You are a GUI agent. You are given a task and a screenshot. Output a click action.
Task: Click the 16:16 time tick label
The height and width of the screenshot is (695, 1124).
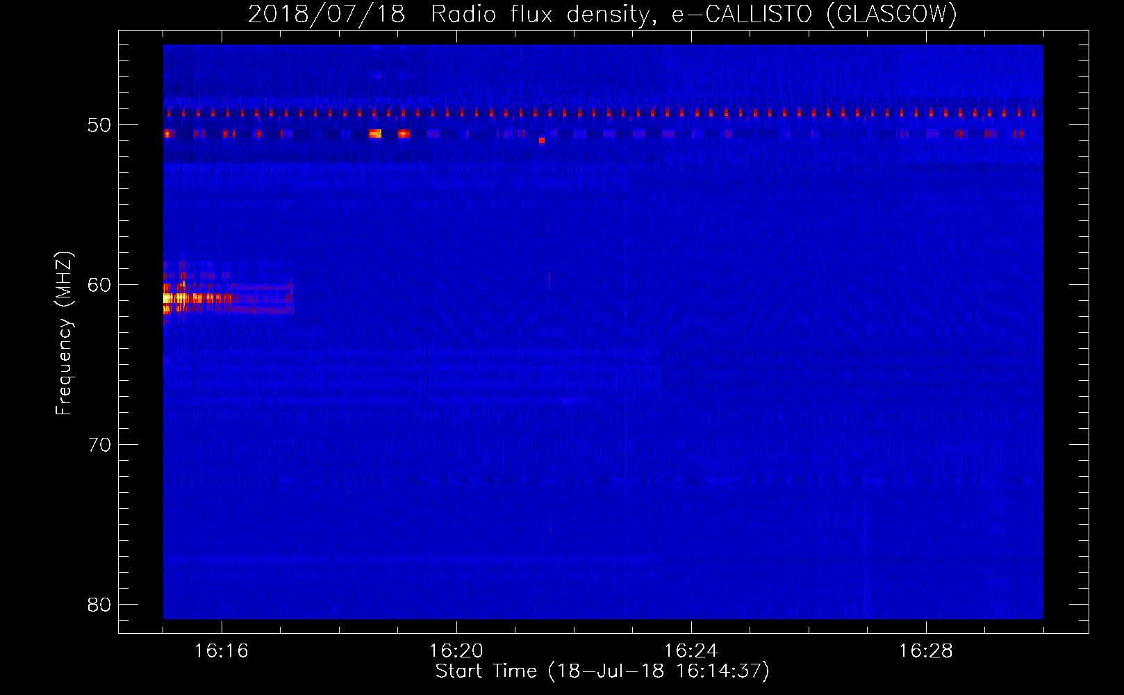click(221, 651)
